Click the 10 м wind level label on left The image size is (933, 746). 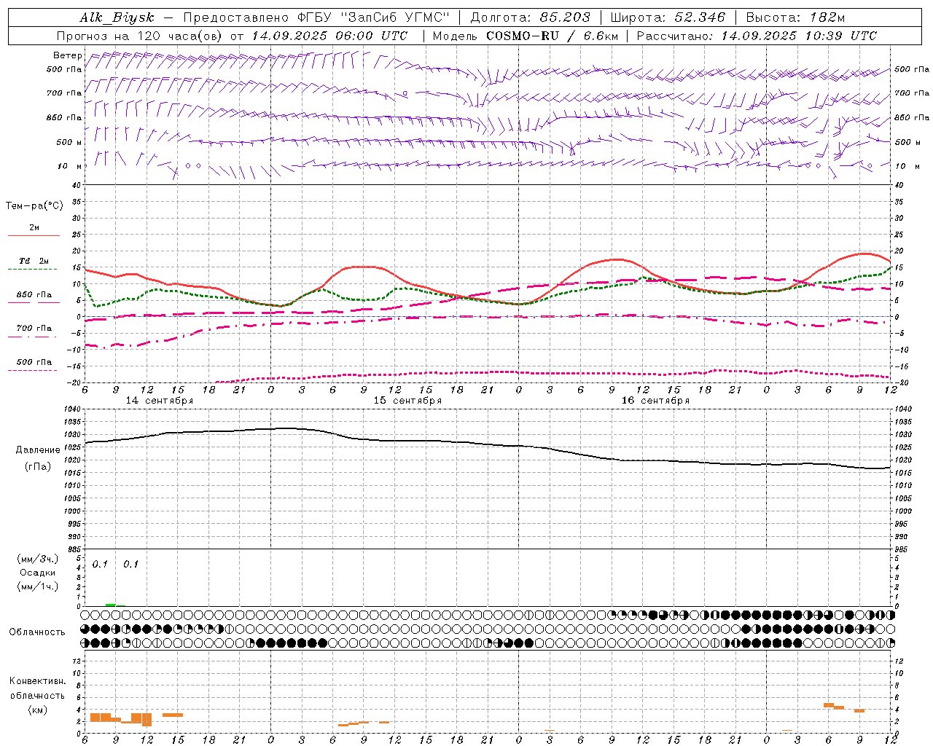pyautogui.click(x=69, y=166)
